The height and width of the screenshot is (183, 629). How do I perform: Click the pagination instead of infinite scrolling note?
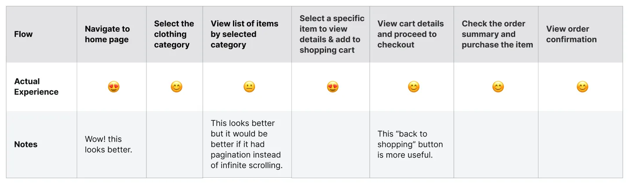pos(247,144)
